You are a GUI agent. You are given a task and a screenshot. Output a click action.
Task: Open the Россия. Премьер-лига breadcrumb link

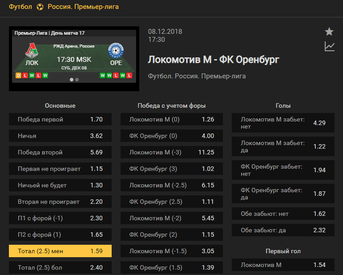click(x=83, y=7)
